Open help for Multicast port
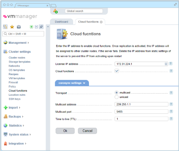 171,112
